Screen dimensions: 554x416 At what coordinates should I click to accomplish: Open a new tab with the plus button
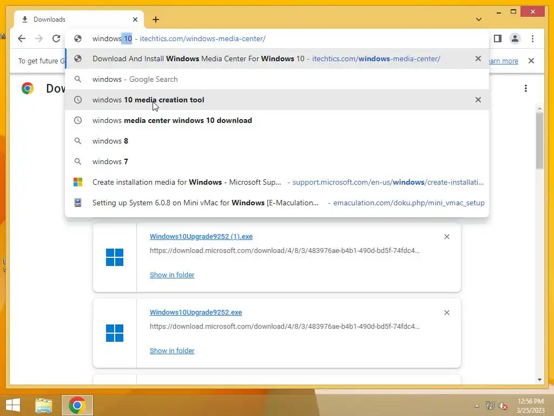point(156,19)
